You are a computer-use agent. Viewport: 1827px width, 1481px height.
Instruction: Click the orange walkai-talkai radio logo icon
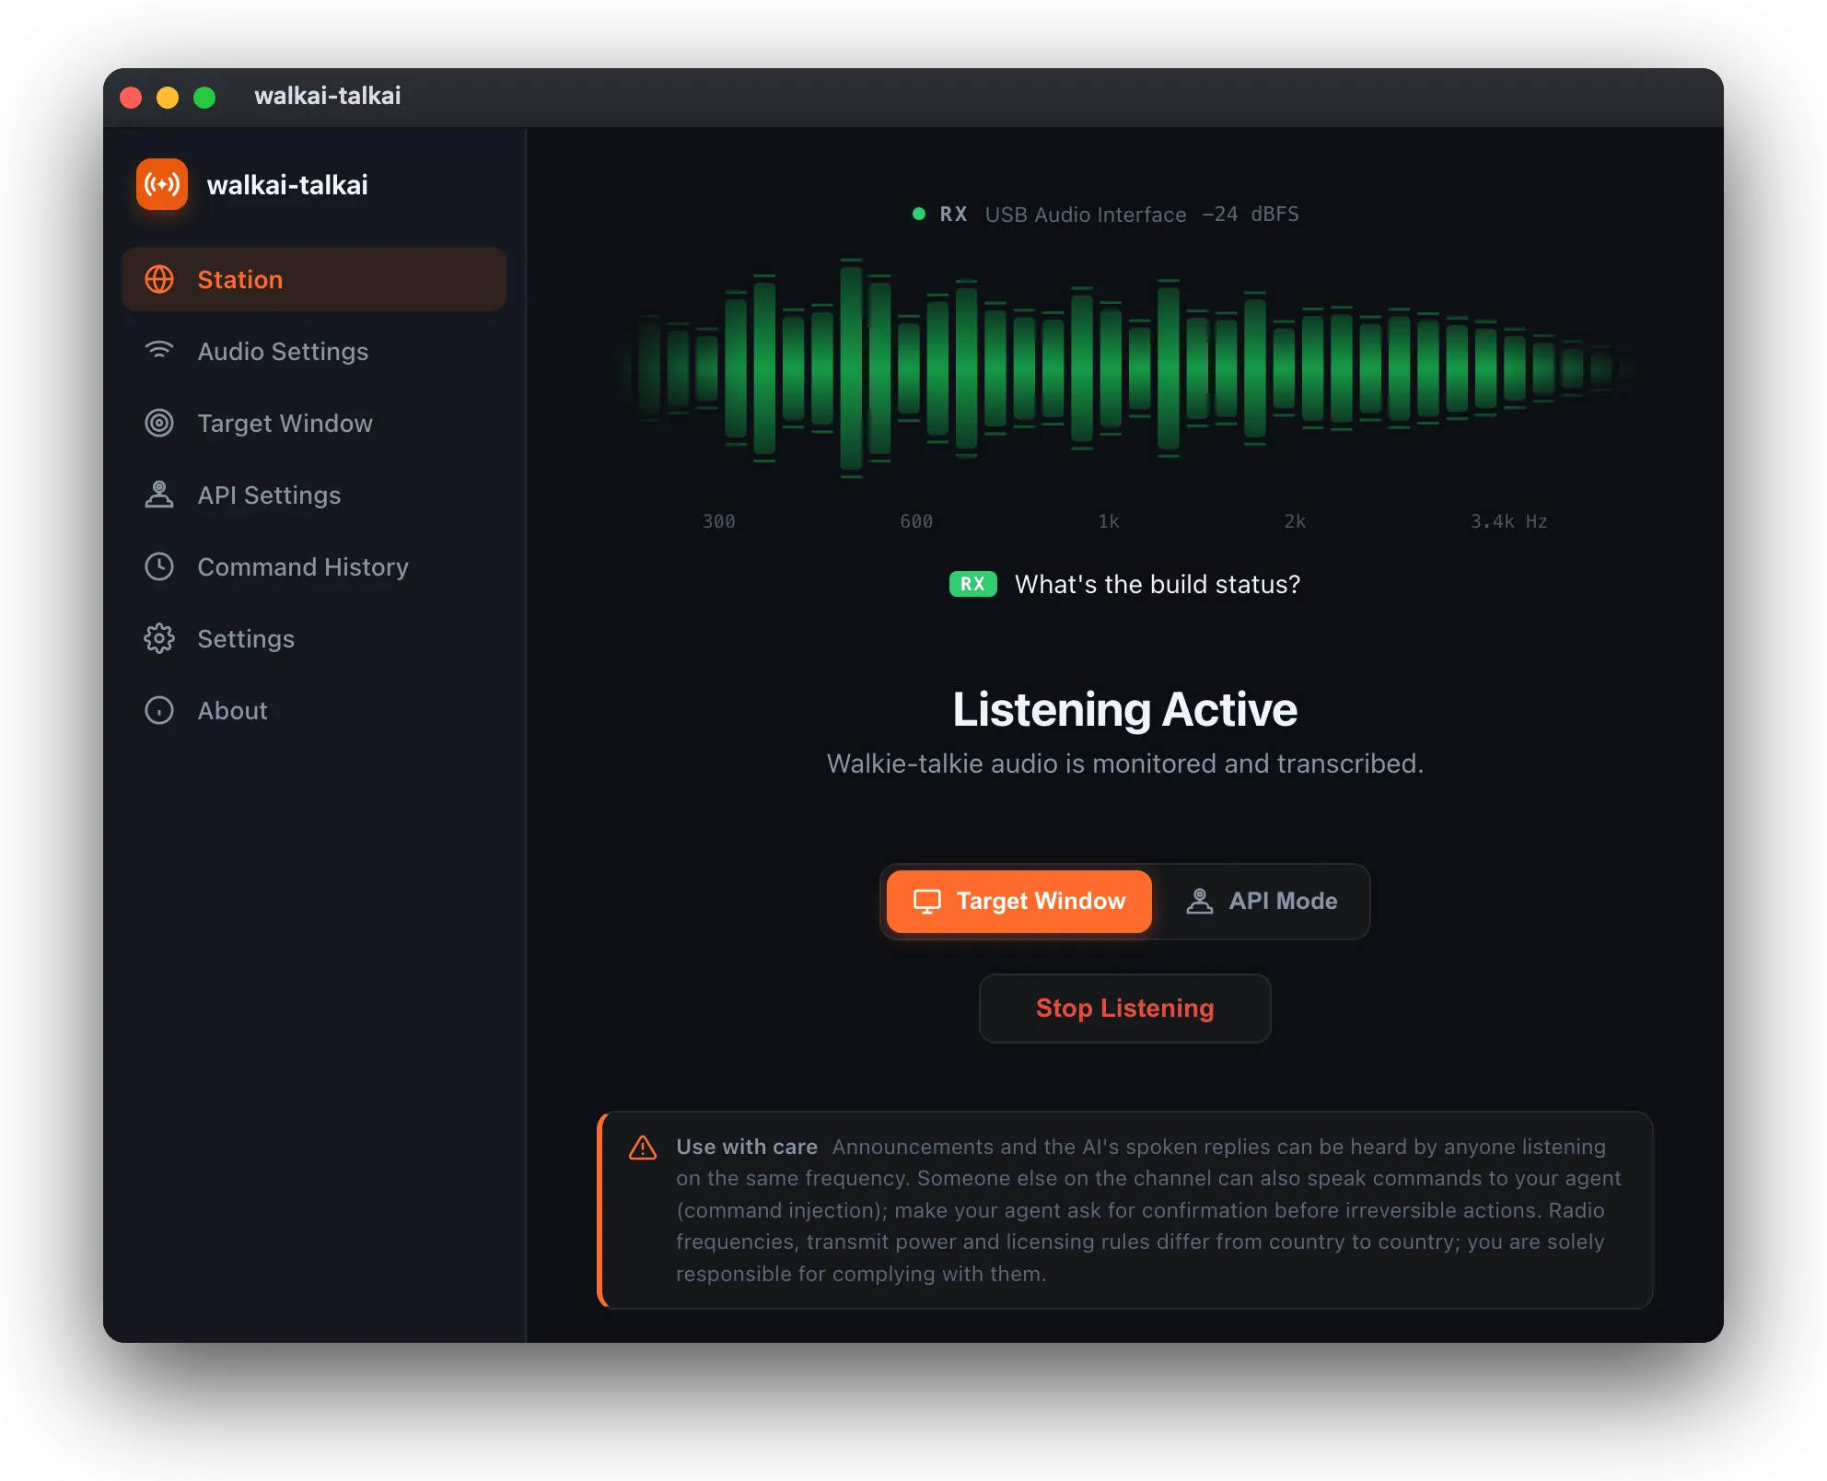162,184
